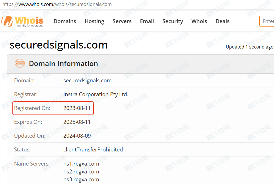Click the Domain Information section title
The height and width of the screenshot is (185, 274).
[63, 63]
